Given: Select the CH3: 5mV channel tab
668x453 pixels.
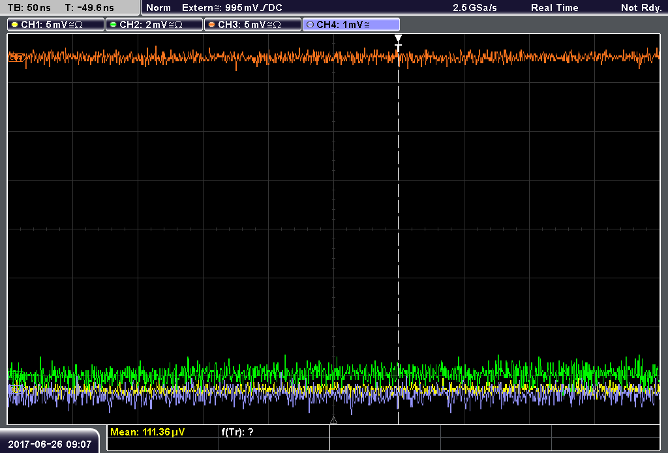Looking at the screenshot, I should 252,25.
